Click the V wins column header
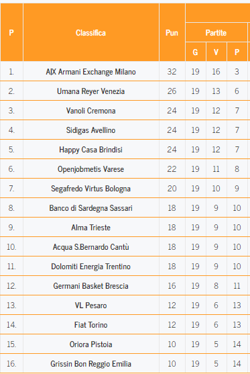Screen dimensions: 250x374 click(216, 52)
